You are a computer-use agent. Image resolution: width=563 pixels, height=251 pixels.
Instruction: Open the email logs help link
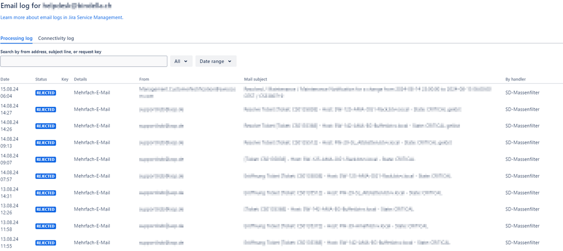[62, 17]
